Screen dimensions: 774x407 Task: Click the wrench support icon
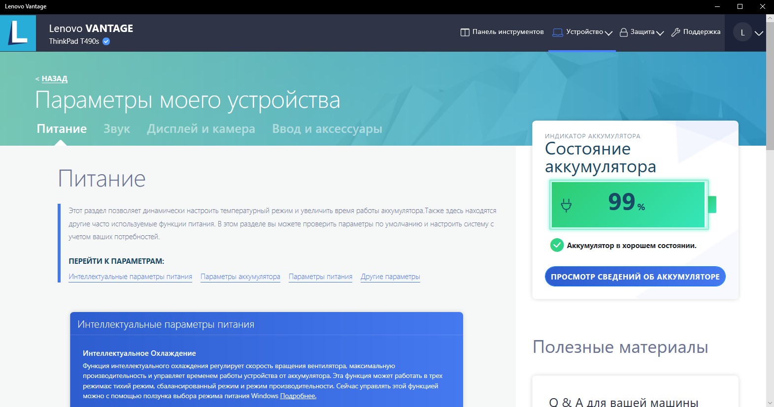(x=675, y=32)
